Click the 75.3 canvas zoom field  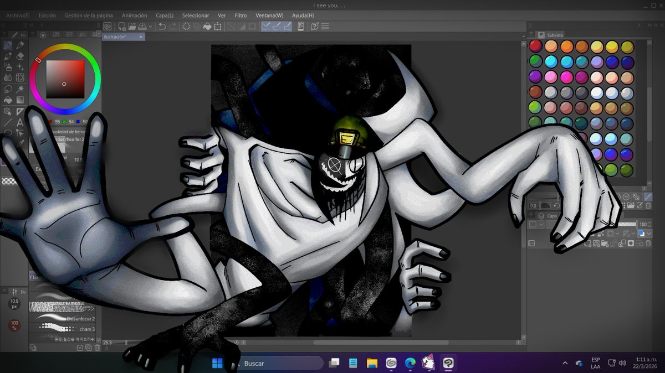[x=109, y=343]
